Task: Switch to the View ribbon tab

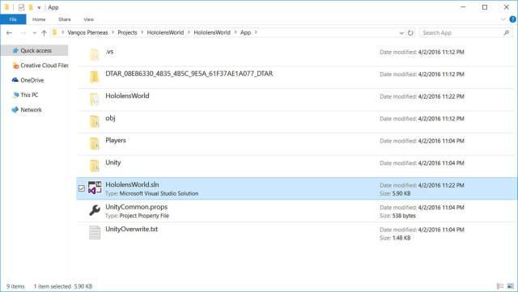Action: tap(88, 19)
